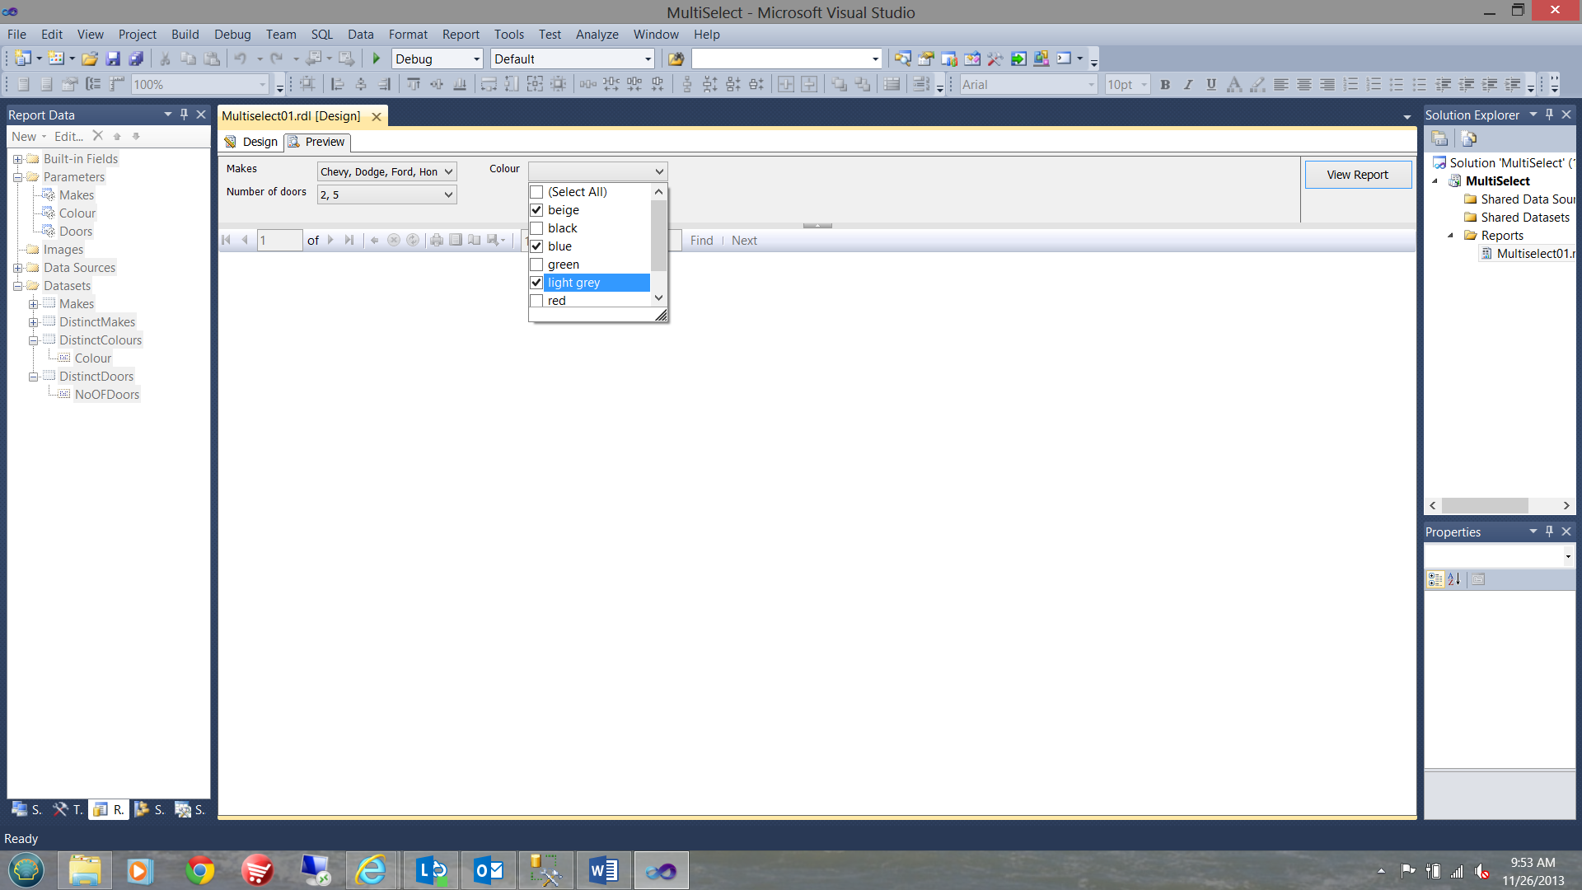The image size is (1582, 890).
Task: Click the Save All toolbar icon
Action: [x=136, y=59]
